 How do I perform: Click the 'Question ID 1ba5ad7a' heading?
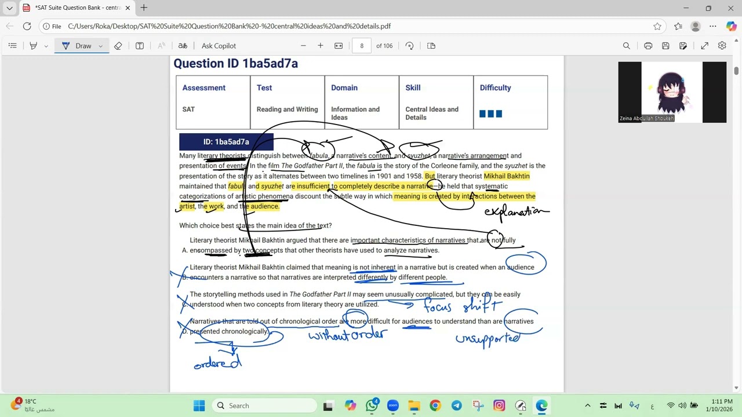pyautogui.click(x=236, y=64)
